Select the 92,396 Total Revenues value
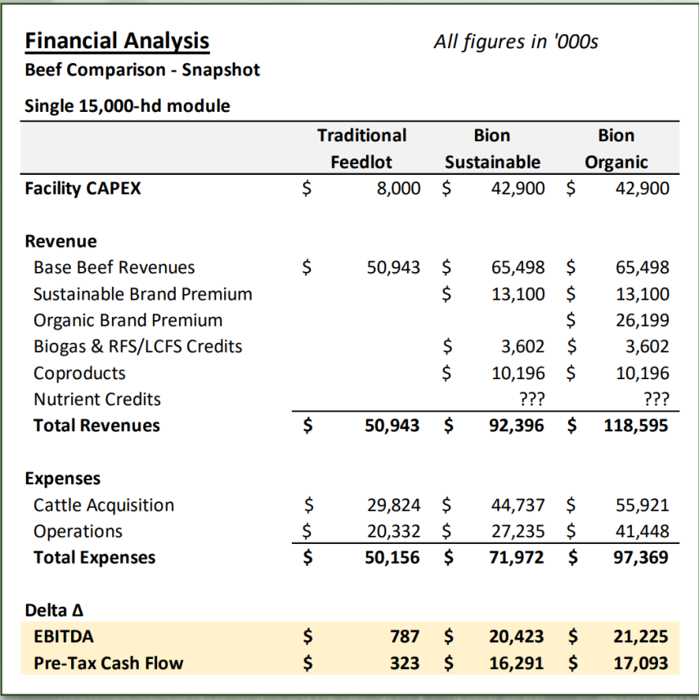The width and height of the screenshot is (699, 700). [x=516, y=426]
